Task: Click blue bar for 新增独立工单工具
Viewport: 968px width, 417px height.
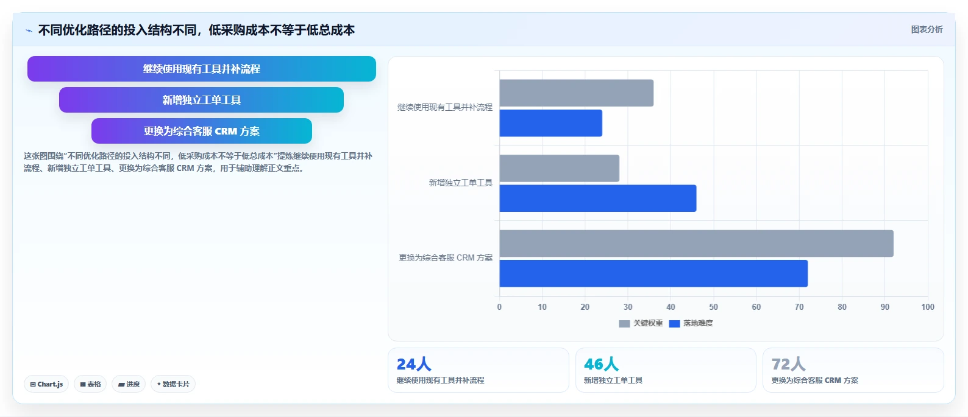Action: pyautogui.click(x=598, y=198)
